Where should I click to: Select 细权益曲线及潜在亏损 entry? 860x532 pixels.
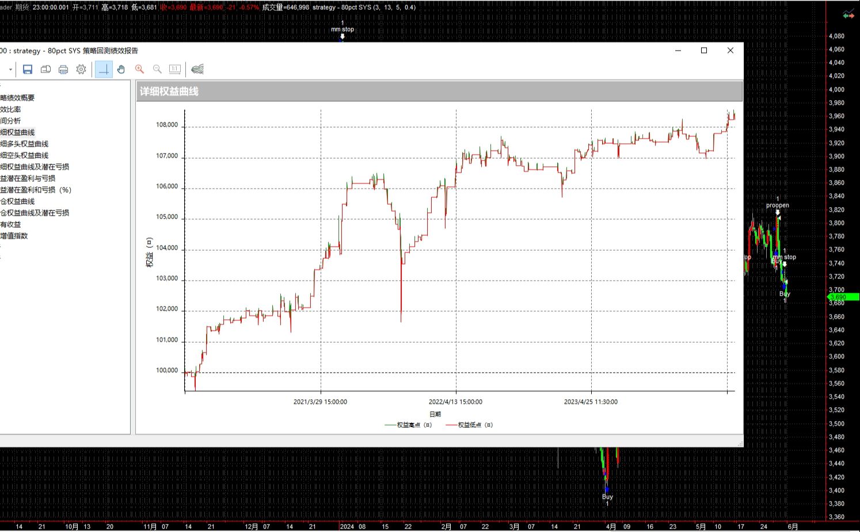point(35,167)
